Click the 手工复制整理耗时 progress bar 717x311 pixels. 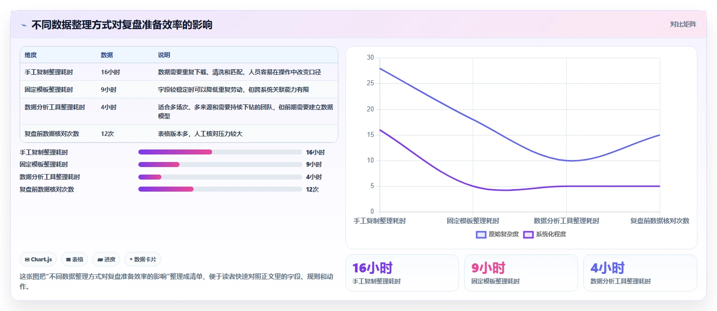point(220,152)
